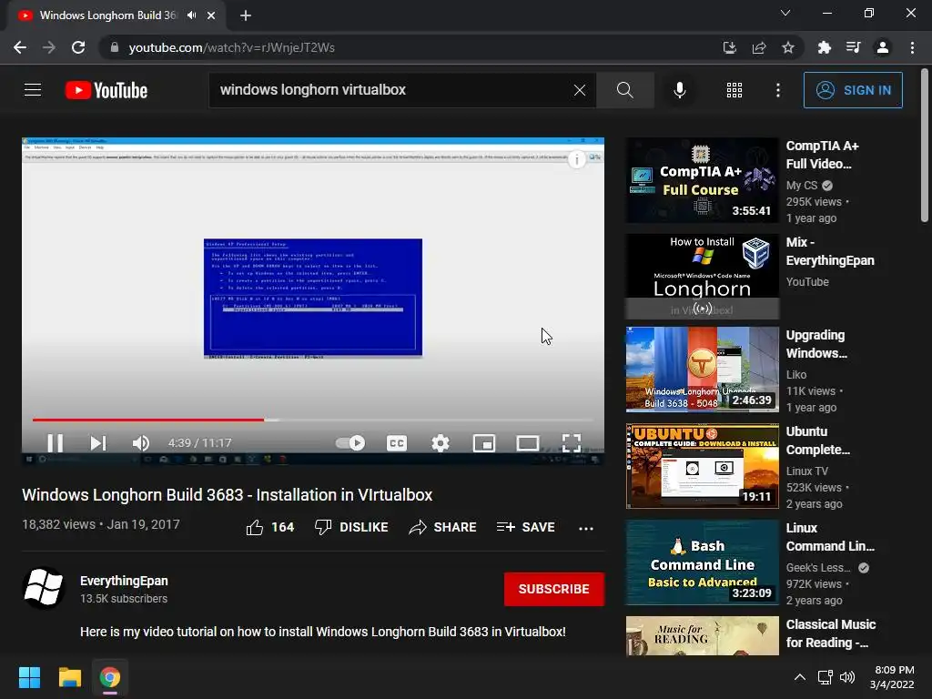Go to the YouTube home logo
The height and width of the screenshot is (699, 932).
106,90
